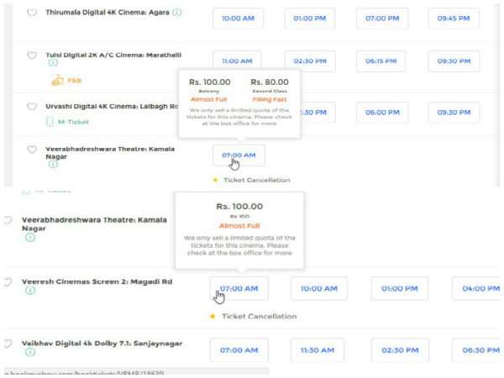Pick the 09:45 PM showtime at Thirumala
The image size is (504, 378).
click(x=454, y=18)
